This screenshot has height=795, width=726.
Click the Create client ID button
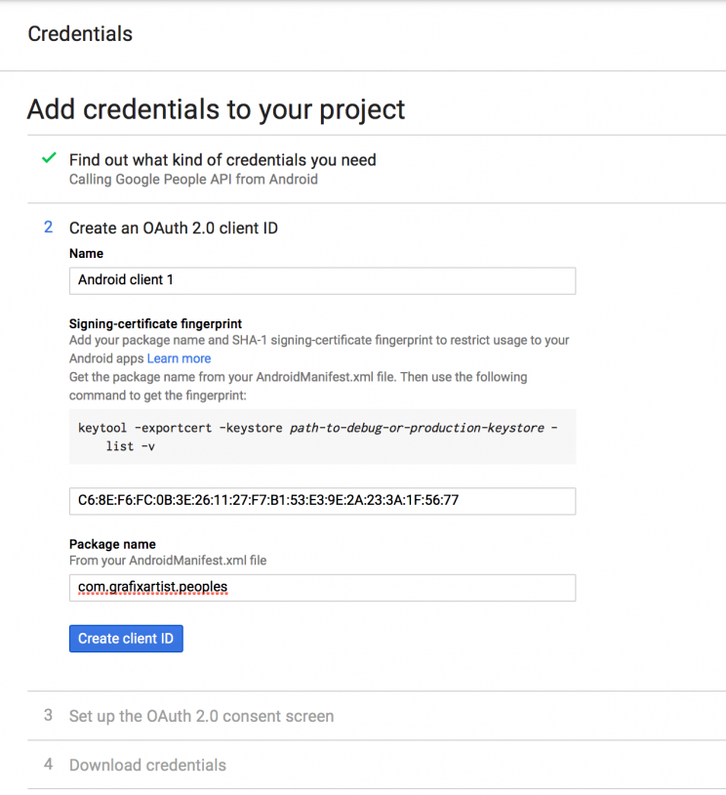pos(126,639)
